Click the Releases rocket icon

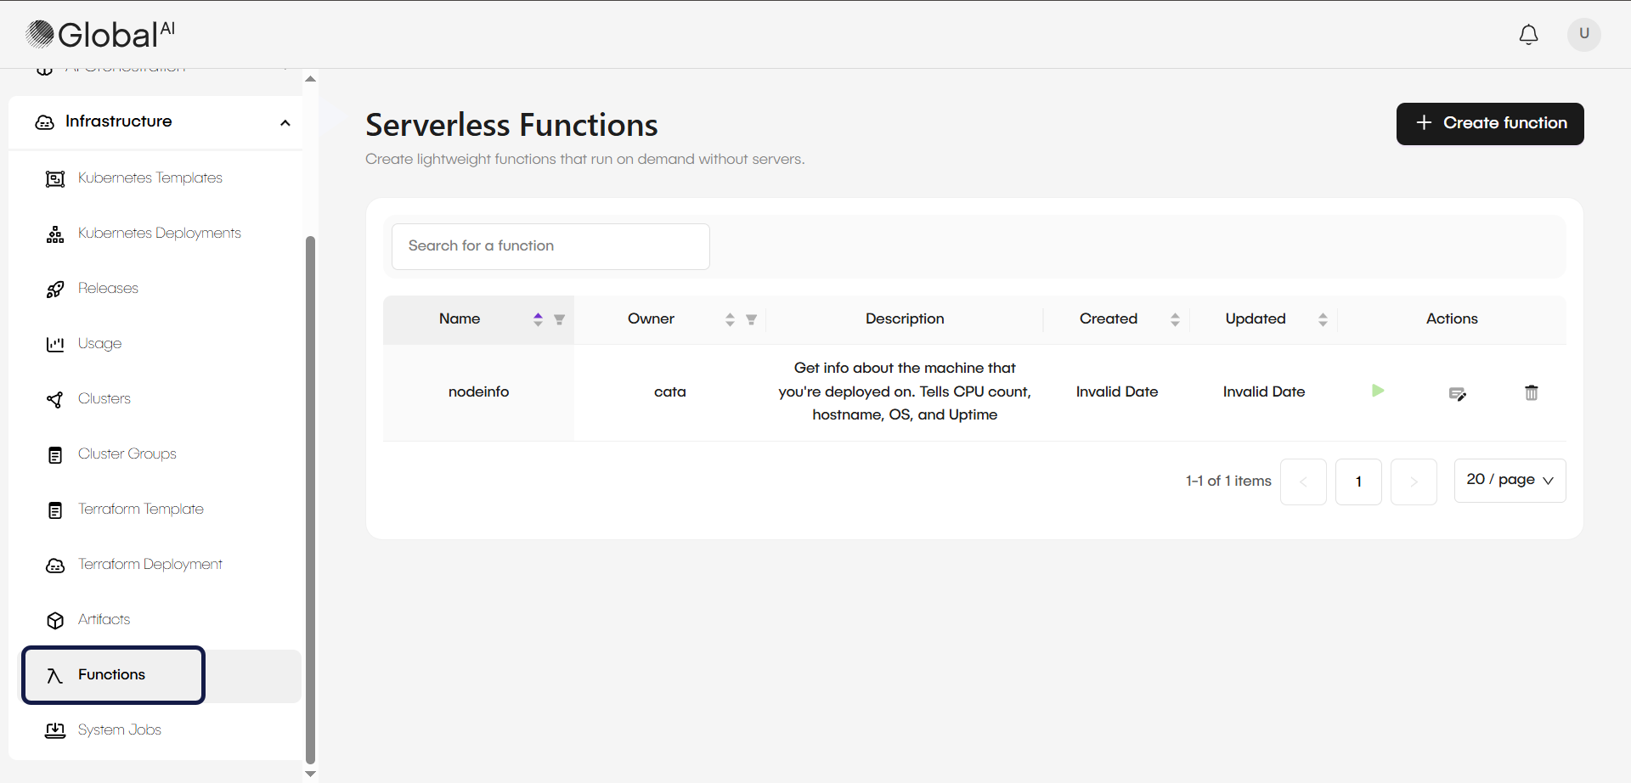(x=54, y=289)
